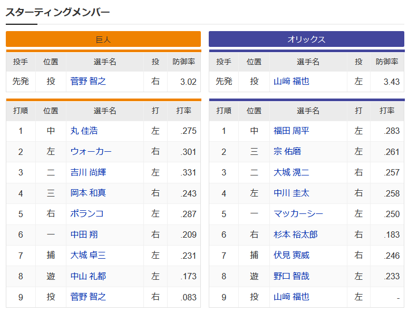Select batting average .331
This screenshot has height=313, width=408.
[x=188, y=172]
